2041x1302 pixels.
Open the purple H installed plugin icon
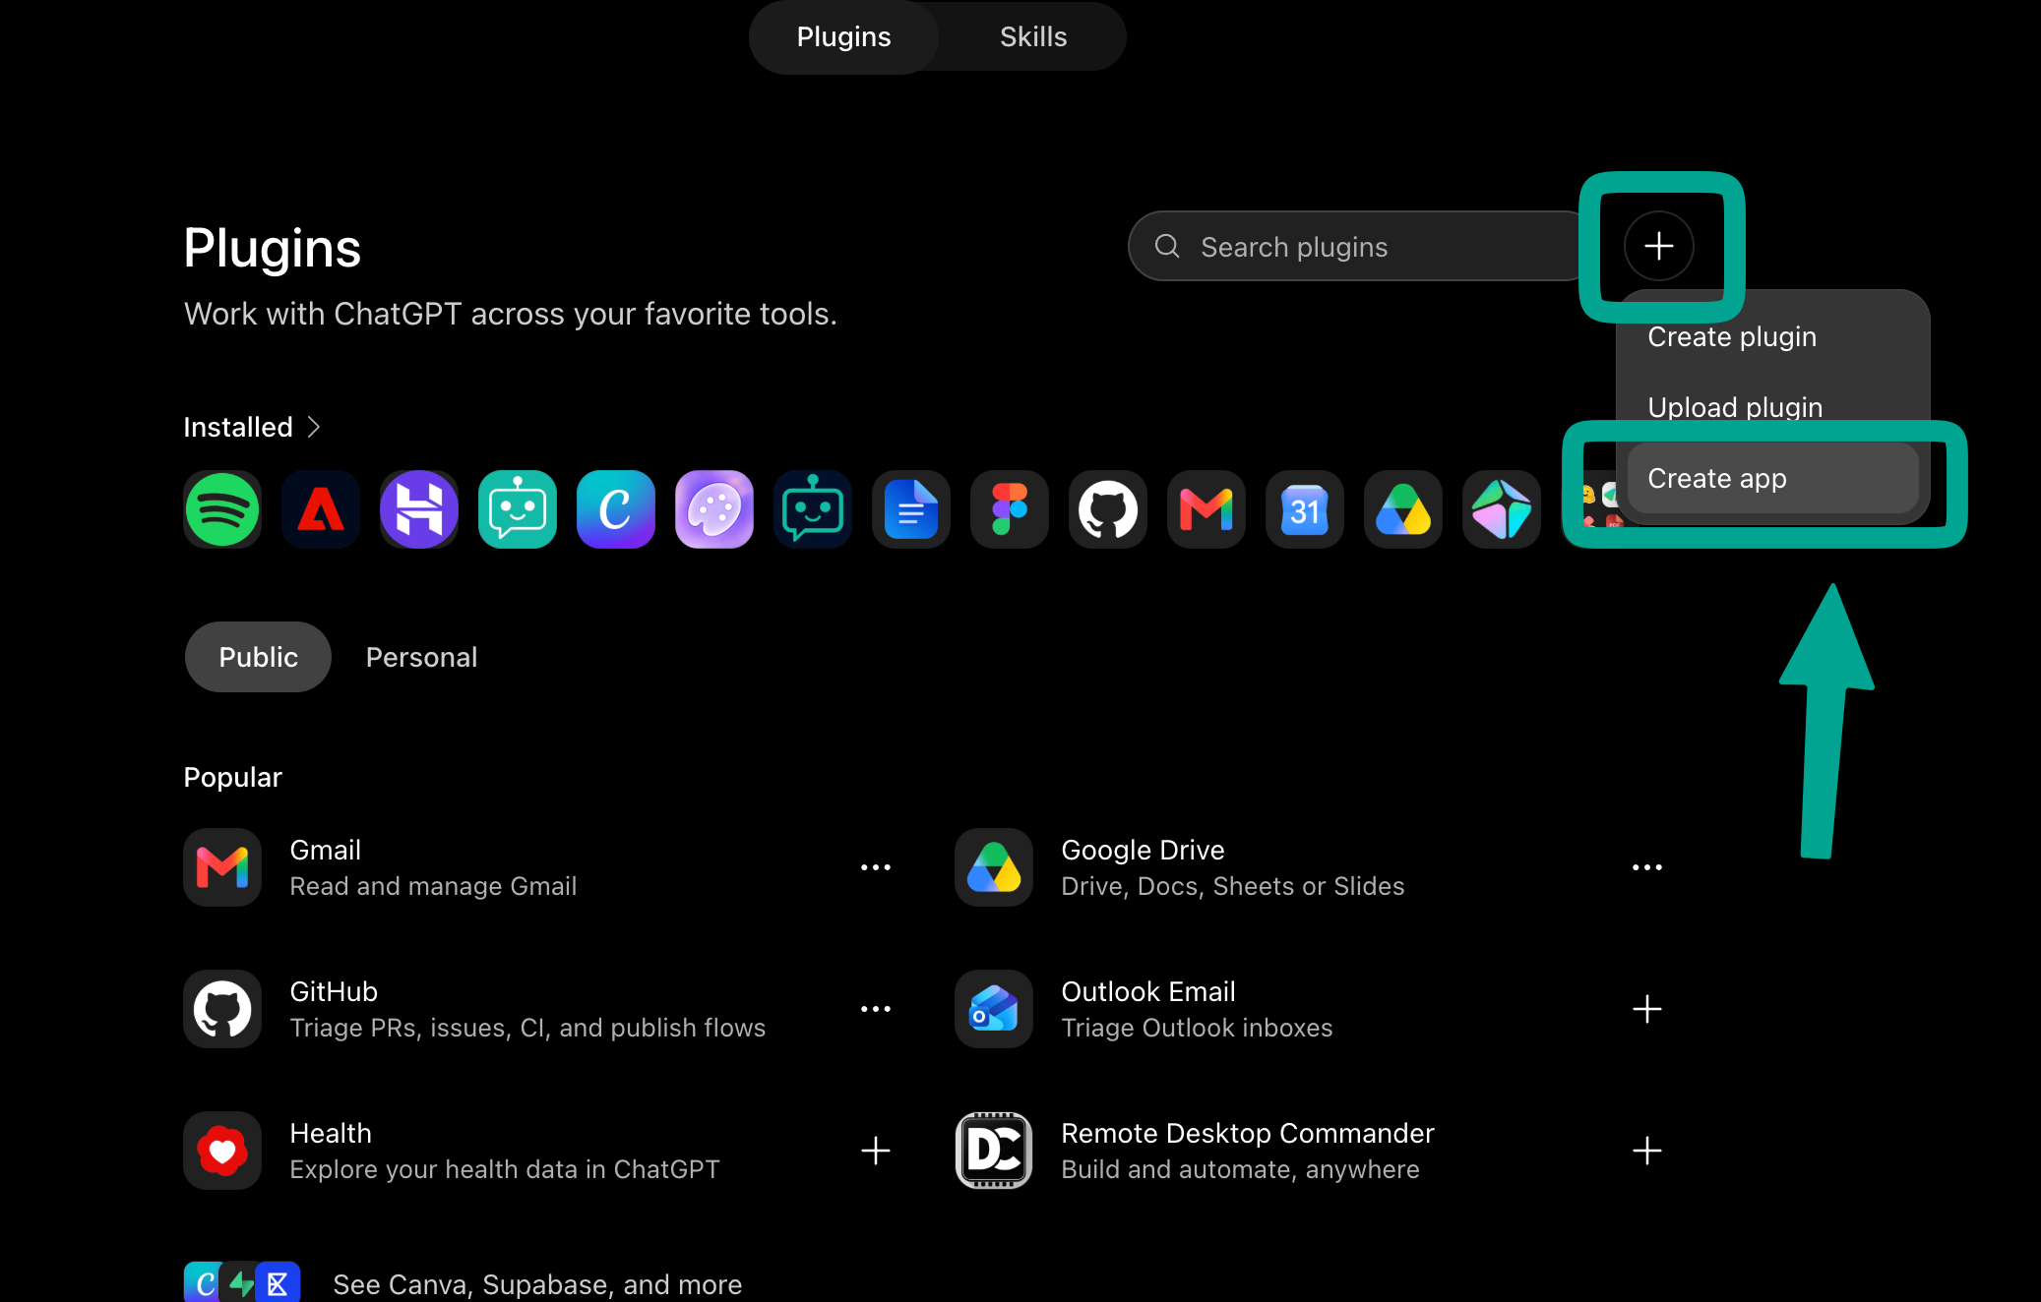click(x=419, y=509)
